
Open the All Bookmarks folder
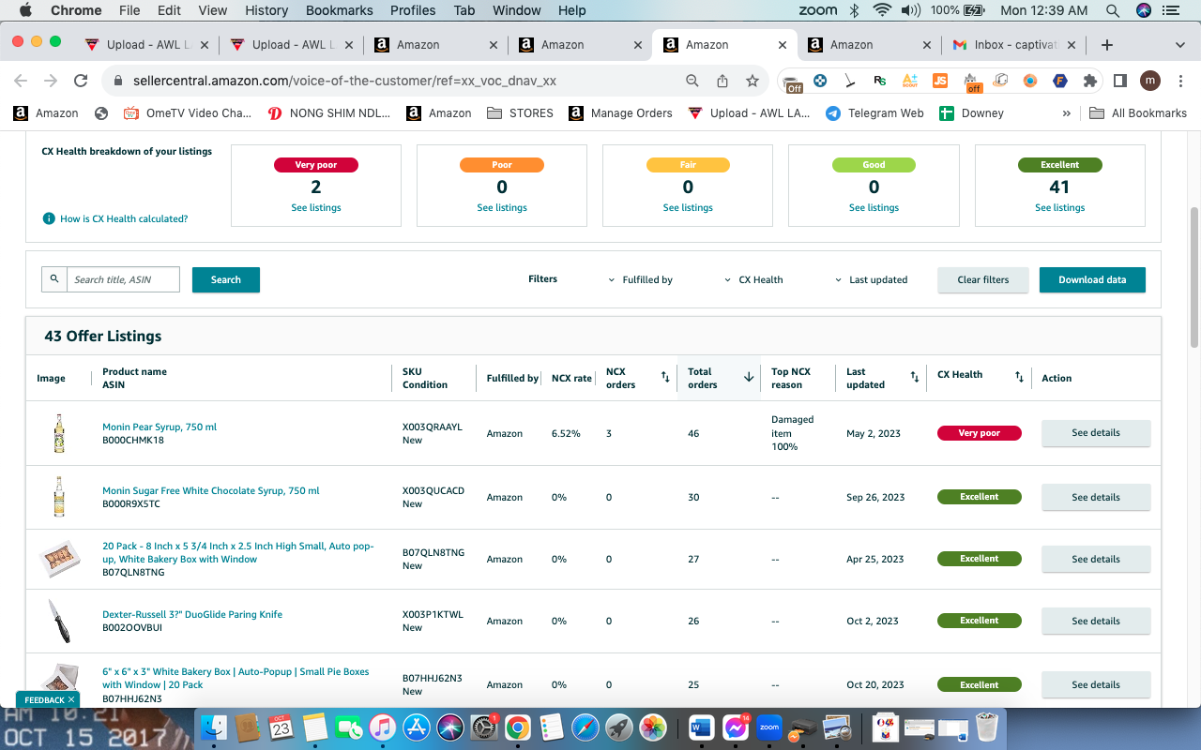pos(1138,113)
